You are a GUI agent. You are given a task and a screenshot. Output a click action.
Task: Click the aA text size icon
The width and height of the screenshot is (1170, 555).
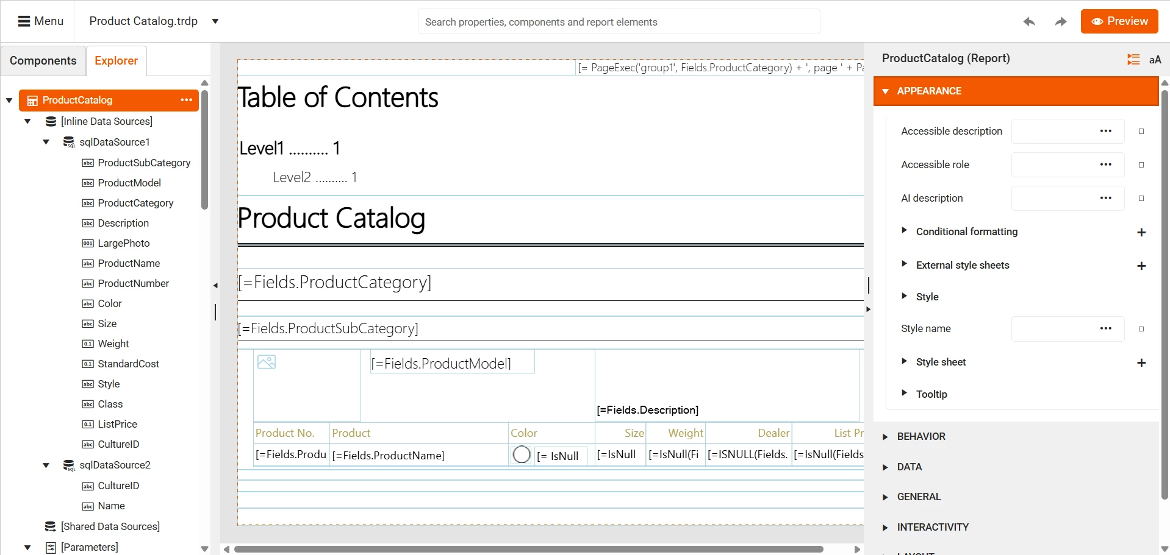[1155, 60]
